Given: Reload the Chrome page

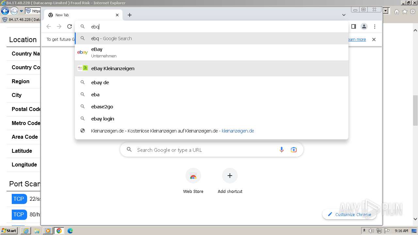Looking at the screenshot, I should click(x=69, y=26).
